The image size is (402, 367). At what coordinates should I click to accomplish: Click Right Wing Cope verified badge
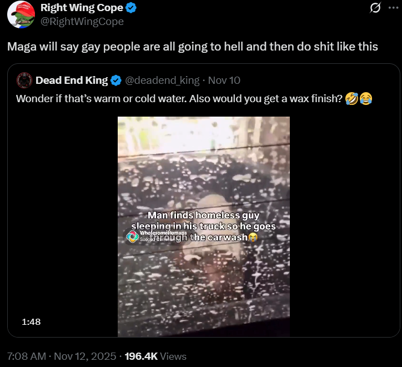[131, 8]
